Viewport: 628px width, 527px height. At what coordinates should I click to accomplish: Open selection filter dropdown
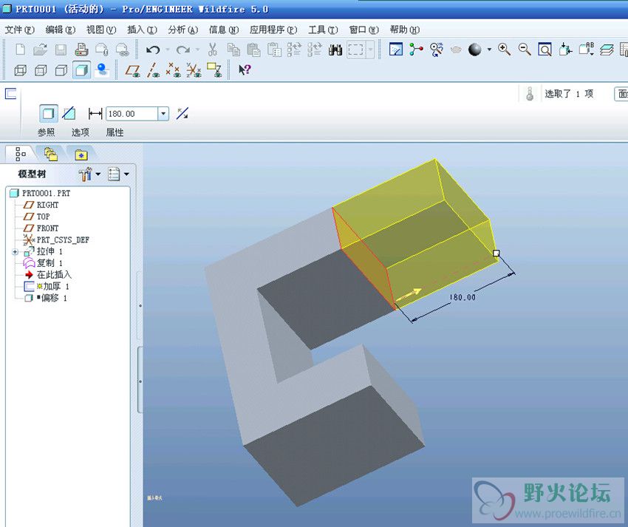(x=621, y=94)
